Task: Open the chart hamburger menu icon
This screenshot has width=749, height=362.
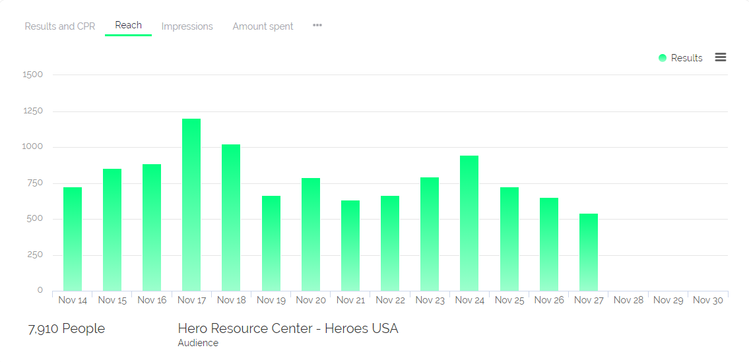Action: pos(721,57)
